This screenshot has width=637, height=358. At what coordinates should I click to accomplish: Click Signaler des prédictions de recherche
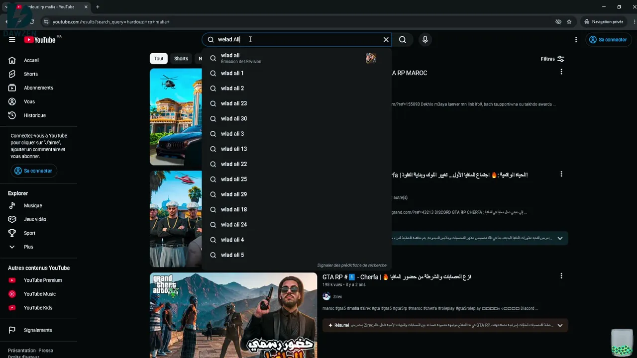pyautogui.click(x=352, y=266)
